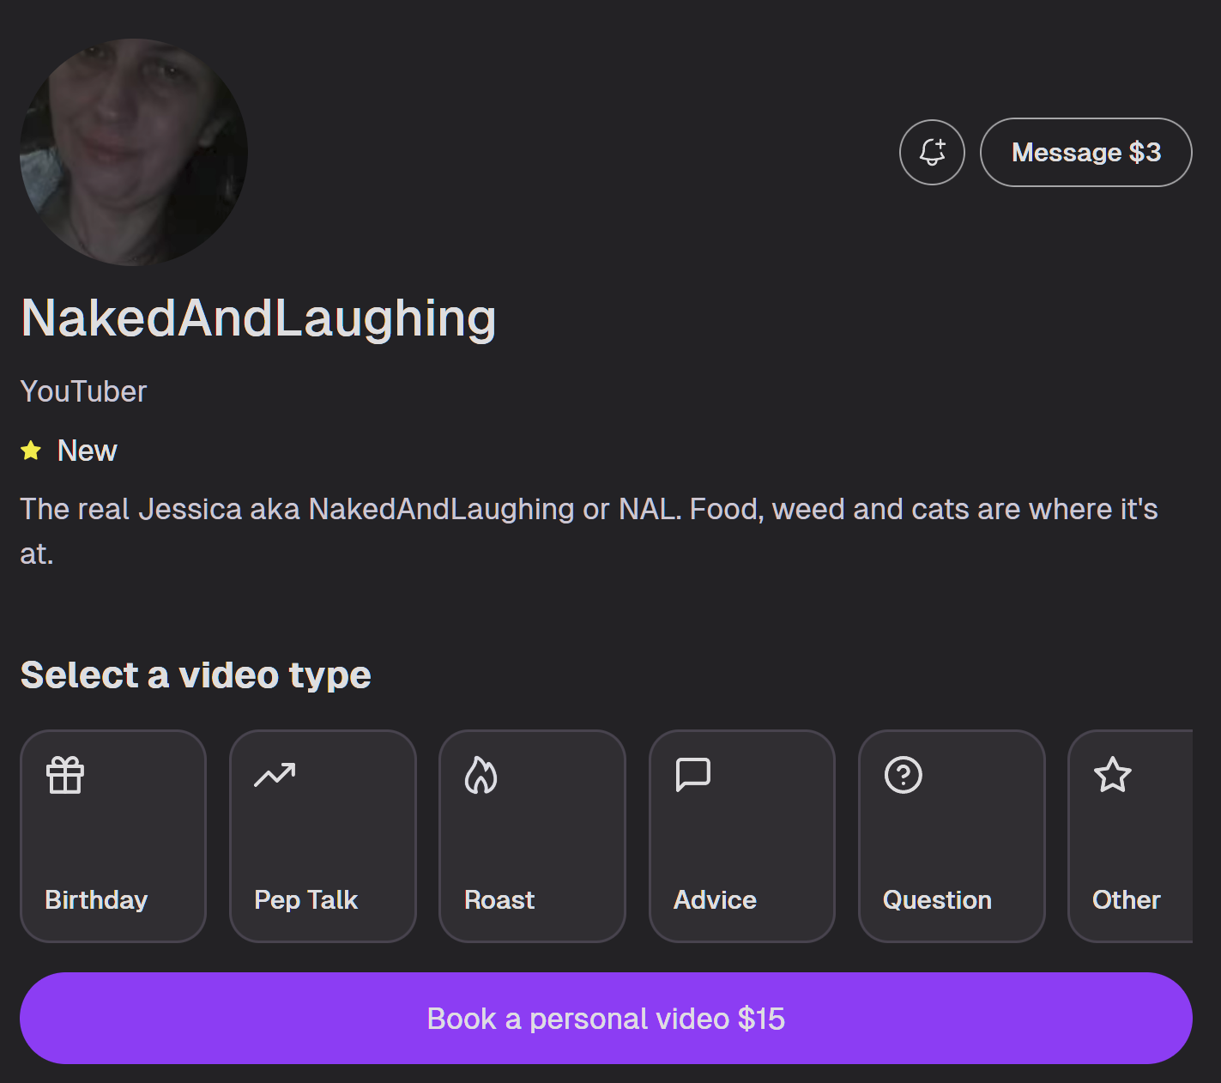Open the NakedAndLaughing profile picture
Screen dimensions: 1221x1083
pos(134,152)
